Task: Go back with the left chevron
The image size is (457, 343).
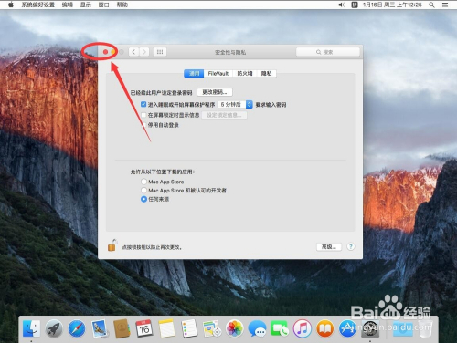Action: [133, 52]
